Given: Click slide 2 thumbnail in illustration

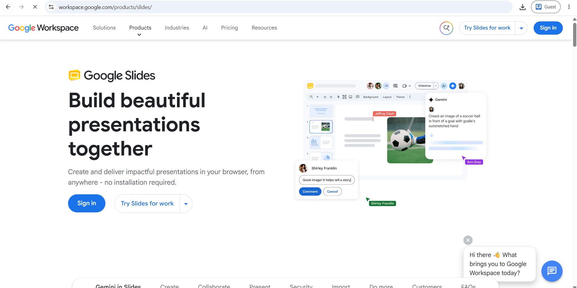Looking at the screenshot, I should coord(321,127).
